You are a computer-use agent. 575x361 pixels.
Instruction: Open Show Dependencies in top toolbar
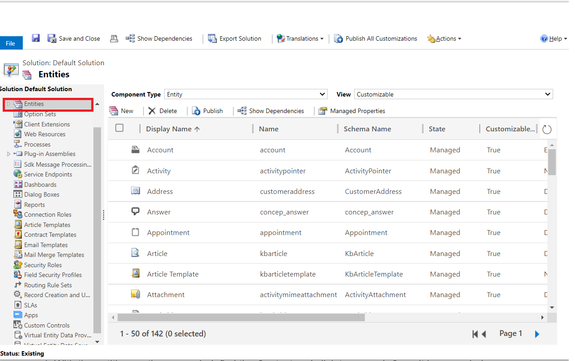[x=159, y=38]
